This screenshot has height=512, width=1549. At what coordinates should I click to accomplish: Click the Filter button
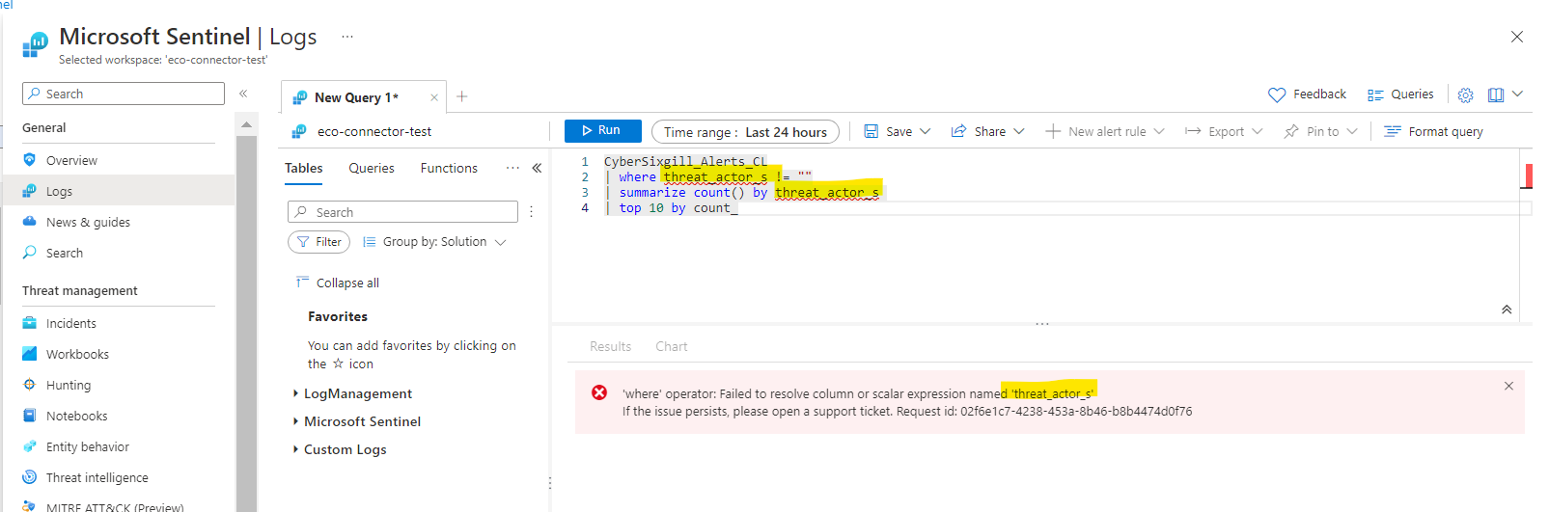click(x=319, y=242)
